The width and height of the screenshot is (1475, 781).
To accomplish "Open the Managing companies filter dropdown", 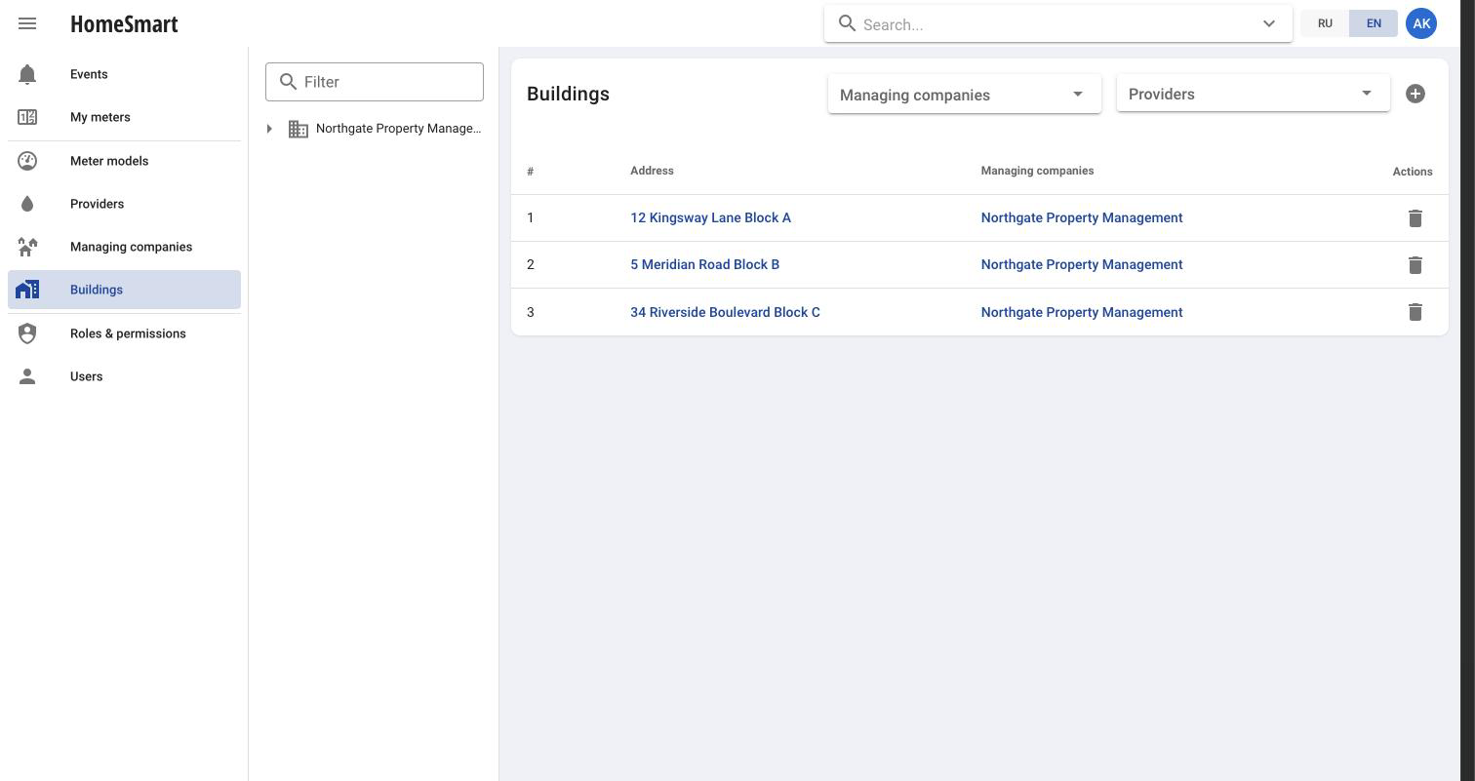I will click(x=965, y=95).
